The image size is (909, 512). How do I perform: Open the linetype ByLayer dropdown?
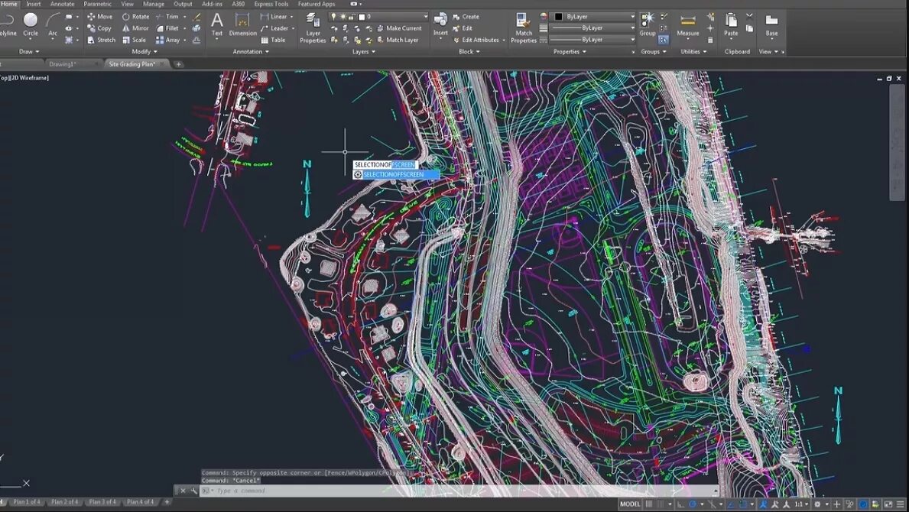click(592, 40)
